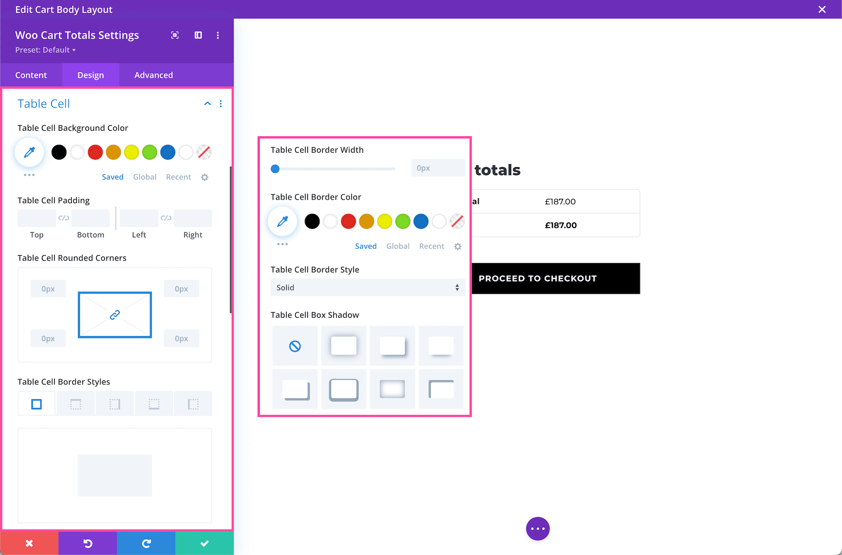This screenshot has width=842, height=555.
Task: Undo the last change
Action: 87,543
